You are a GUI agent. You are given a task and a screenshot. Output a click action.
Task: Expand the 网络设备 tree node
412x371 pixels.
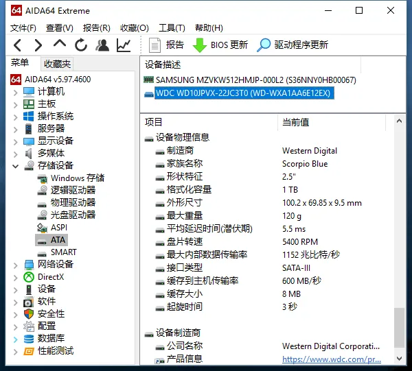16,265
